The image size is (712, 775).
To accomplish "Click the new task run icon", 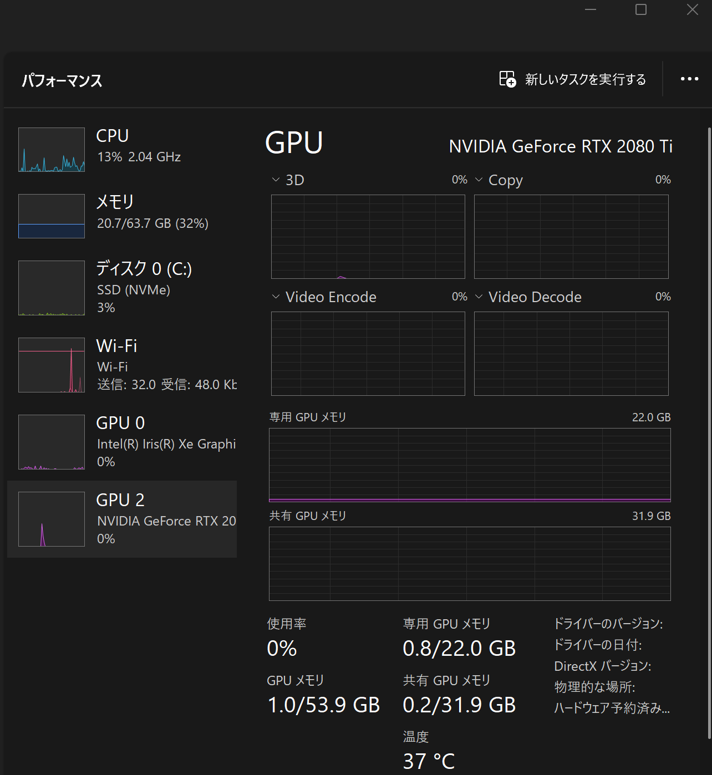I will (507, 79).
